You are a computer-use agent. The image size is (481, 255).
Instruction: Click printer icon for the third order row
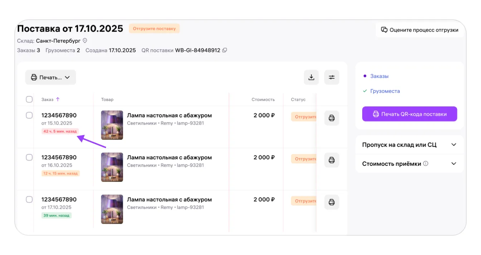331,202
